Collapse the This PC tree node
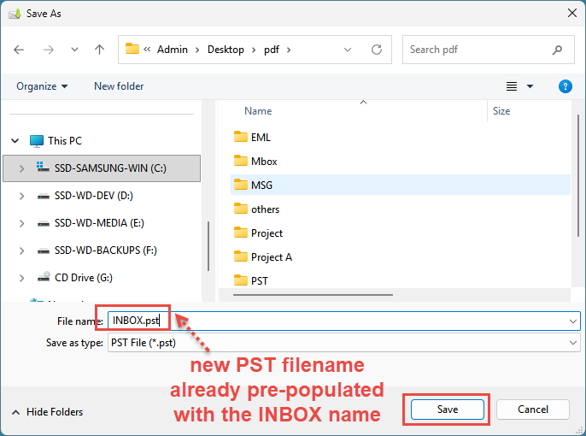The height and width of the screenshot is (436, 586). 15,141
